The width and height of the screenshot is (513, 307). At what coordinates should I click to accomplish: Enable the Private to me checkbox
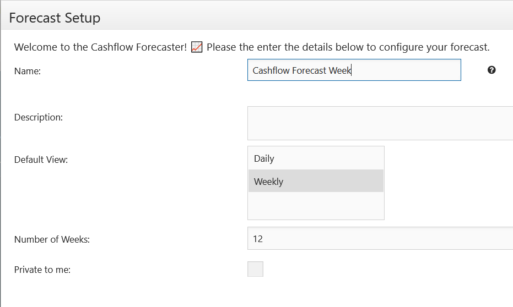(255, 269)
